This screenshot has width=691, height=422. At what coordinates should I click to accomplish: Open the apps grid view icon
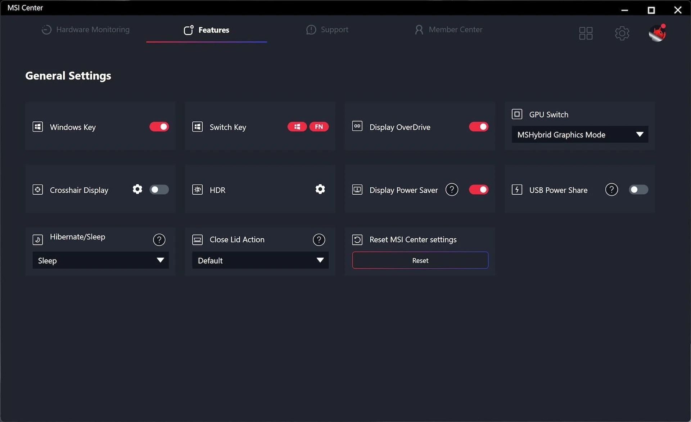(x=586, y=33)
